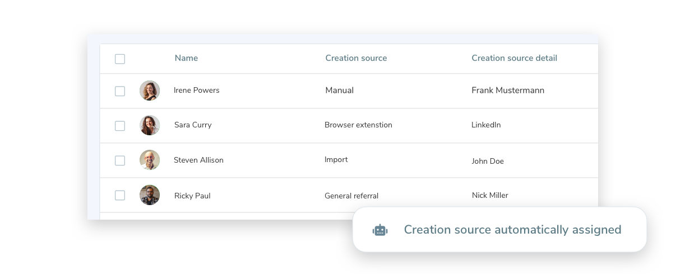Click the 'Creation source automatically assigned' notification
The image size is (685, 280).
click(x=512, y=230)
